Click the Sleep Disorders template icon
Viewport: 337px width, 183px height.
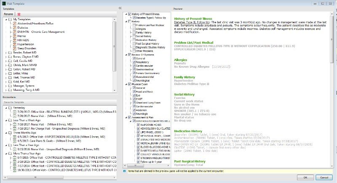[x=15, y=47]
